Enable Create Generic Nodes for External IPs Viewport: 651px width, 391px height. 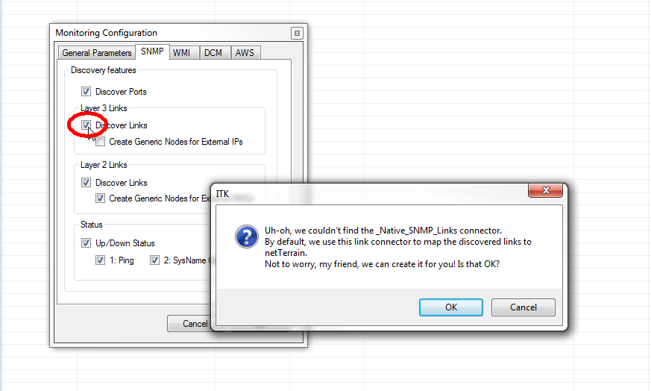100,142
